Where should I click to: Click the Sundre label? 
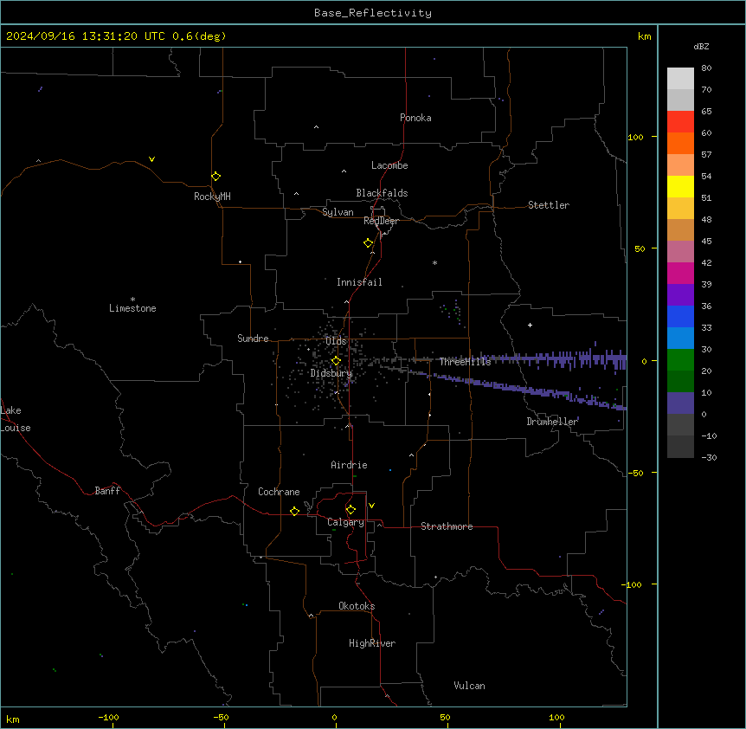click(253, 339)
